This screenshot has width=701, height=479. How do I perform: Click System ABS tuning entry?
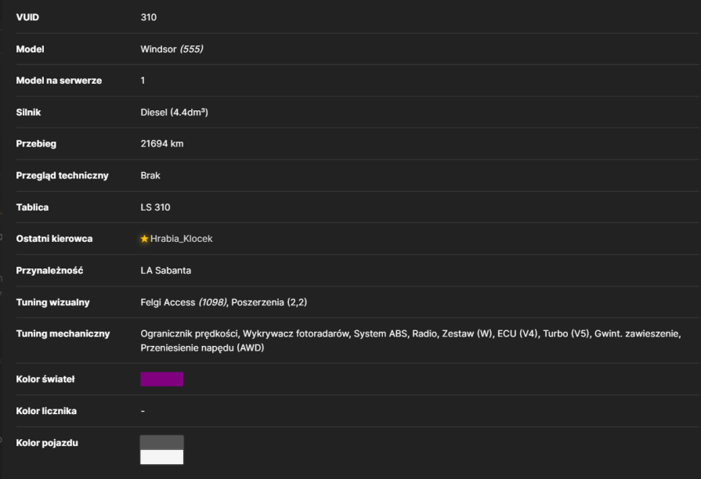coord(381,333)
